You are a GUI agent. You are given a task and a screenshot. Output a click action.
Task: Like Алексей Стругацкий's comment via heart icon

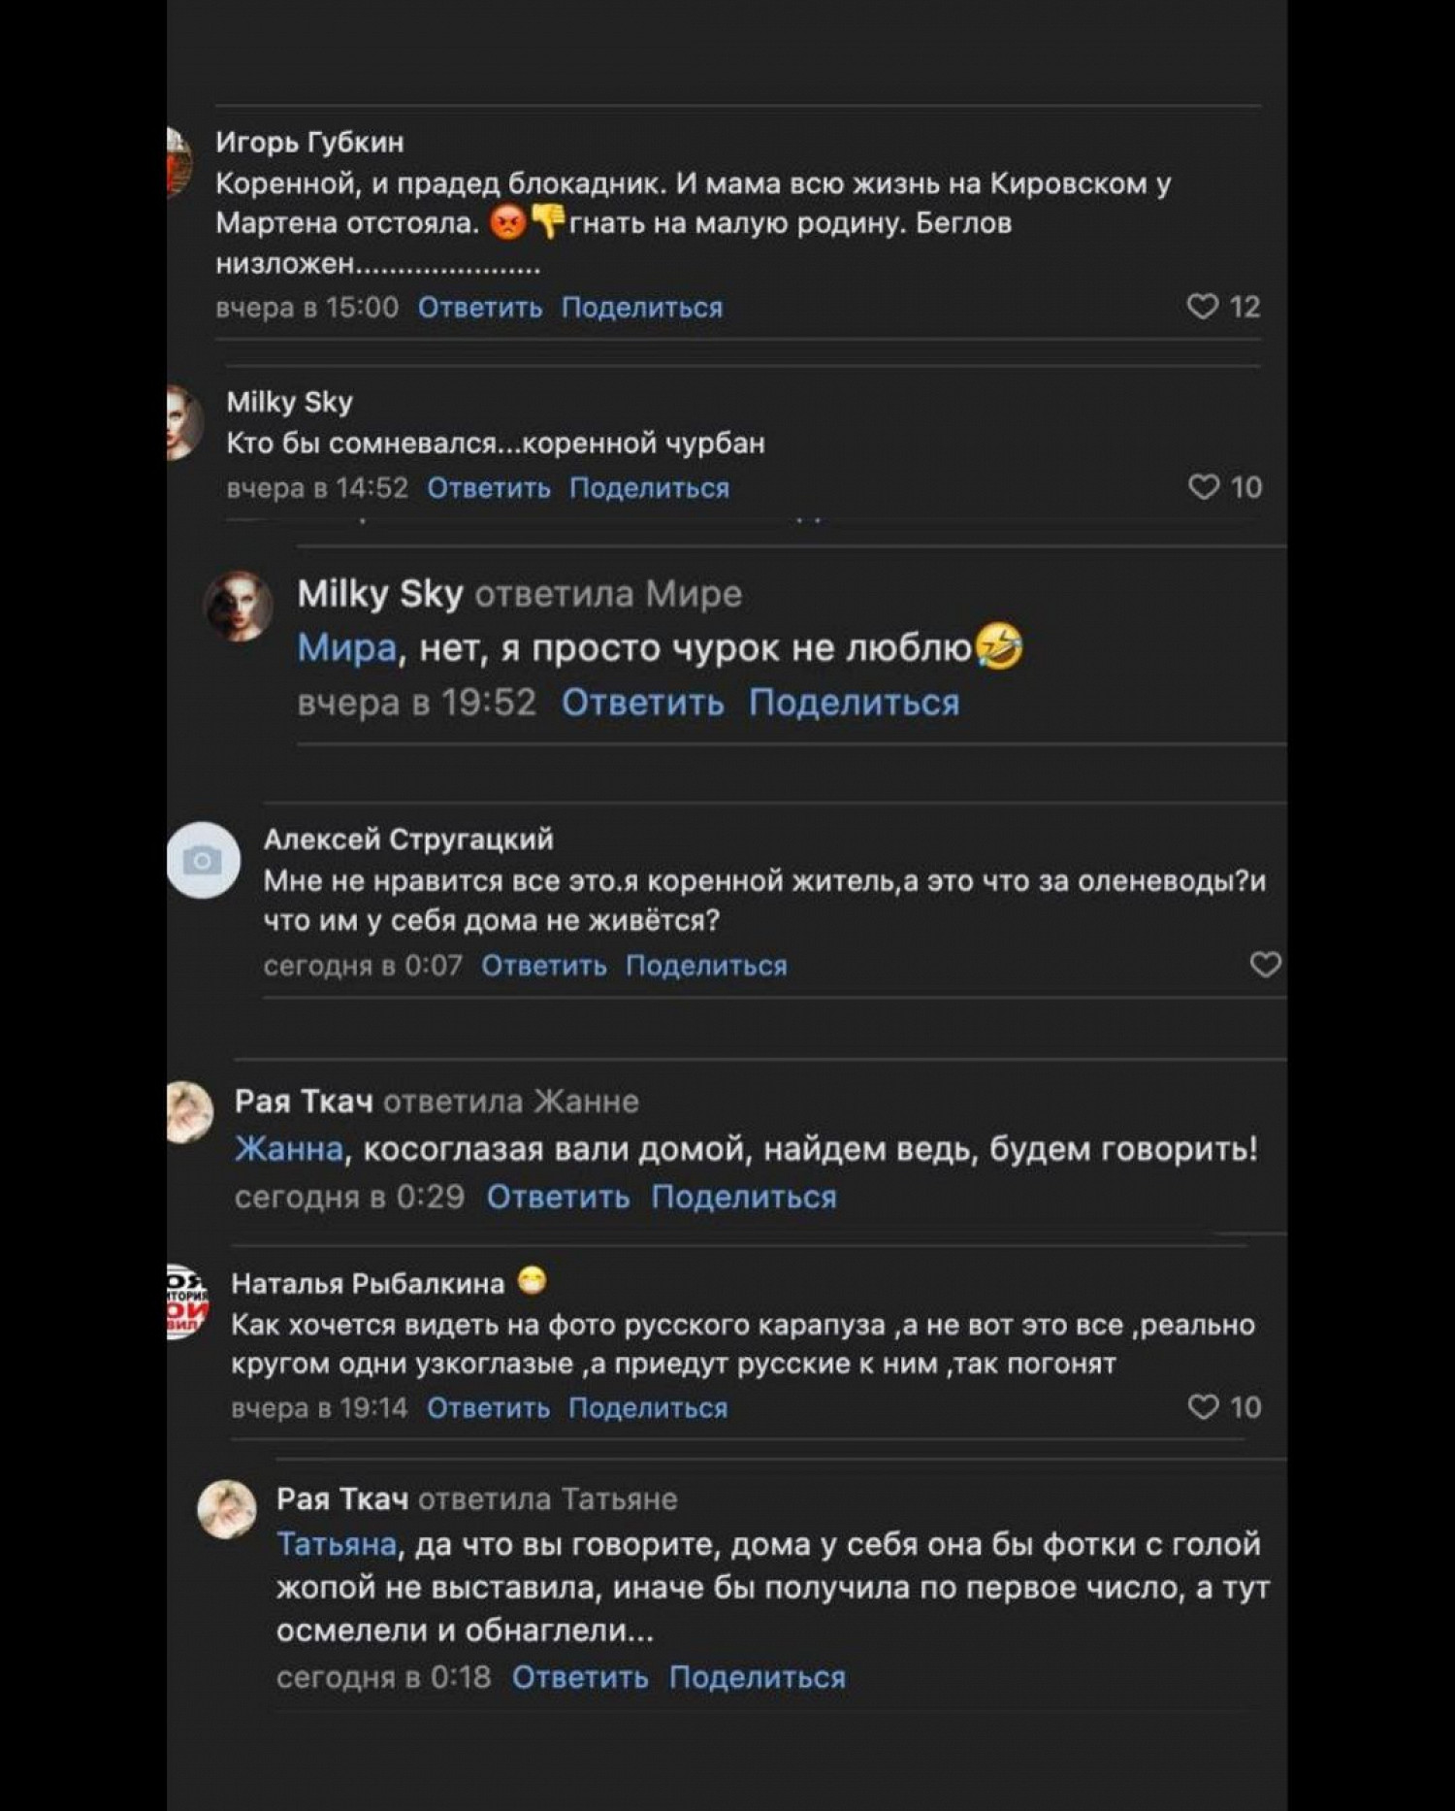[x=1265, y=964]
